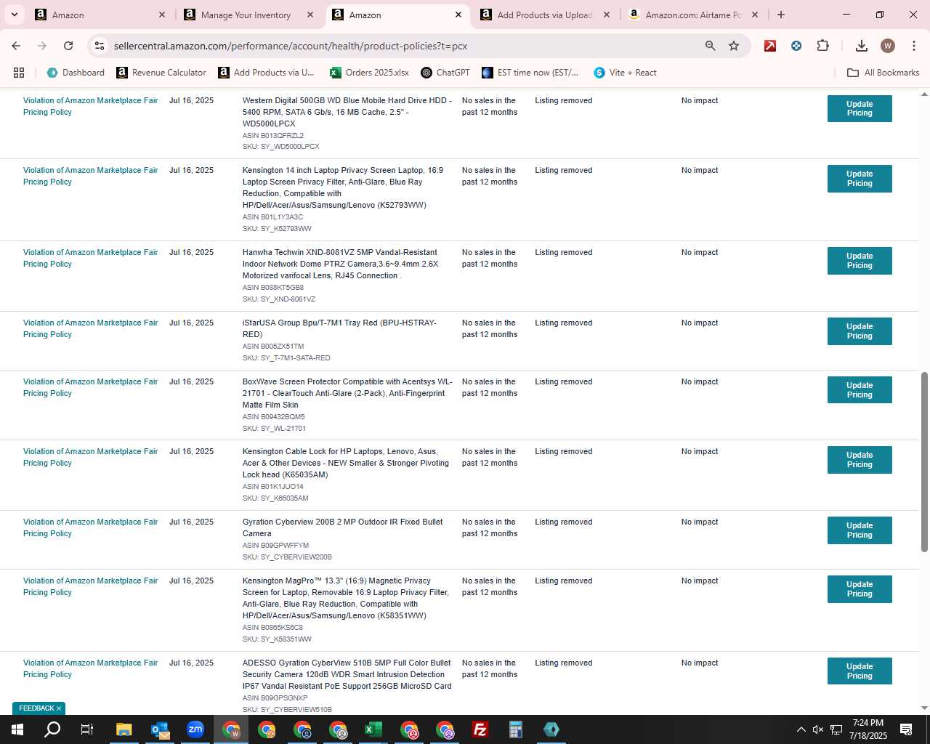
Task: Show hidden system tray icons
Action: pyautogui.click(x=801, y=729)
